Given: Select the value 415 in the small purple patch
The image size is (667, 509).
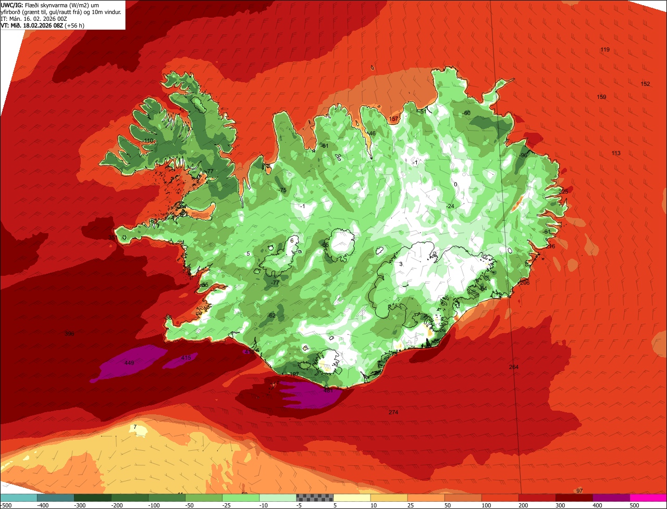Looking at the screenshot, I should (x=186, y=358).
